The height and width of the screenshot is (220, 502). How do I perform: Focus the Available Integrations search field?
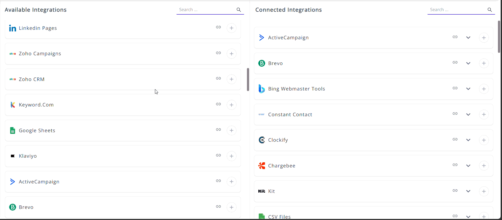click(206, 10)
